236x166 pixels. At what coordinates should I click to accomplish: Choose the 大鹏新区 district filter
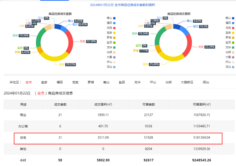tap(187, 82)
